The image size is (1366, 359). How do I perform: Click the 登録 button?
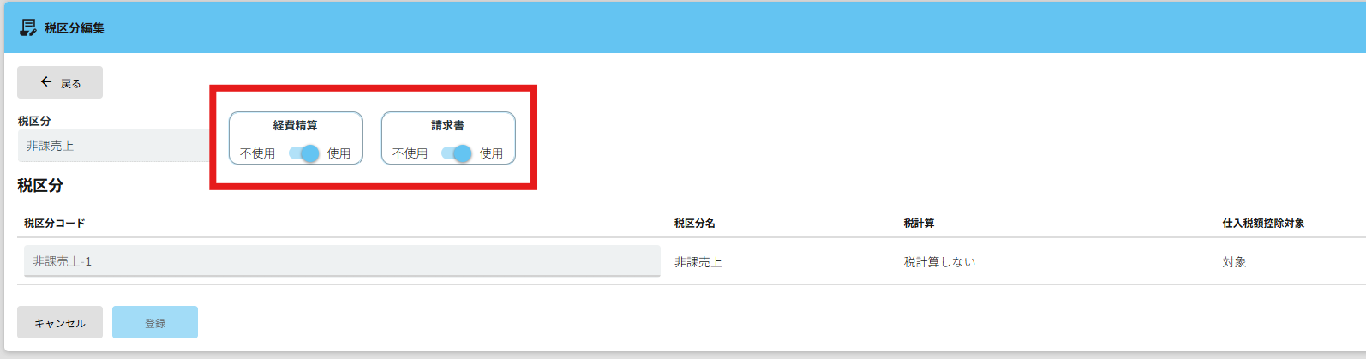(155, 322)
